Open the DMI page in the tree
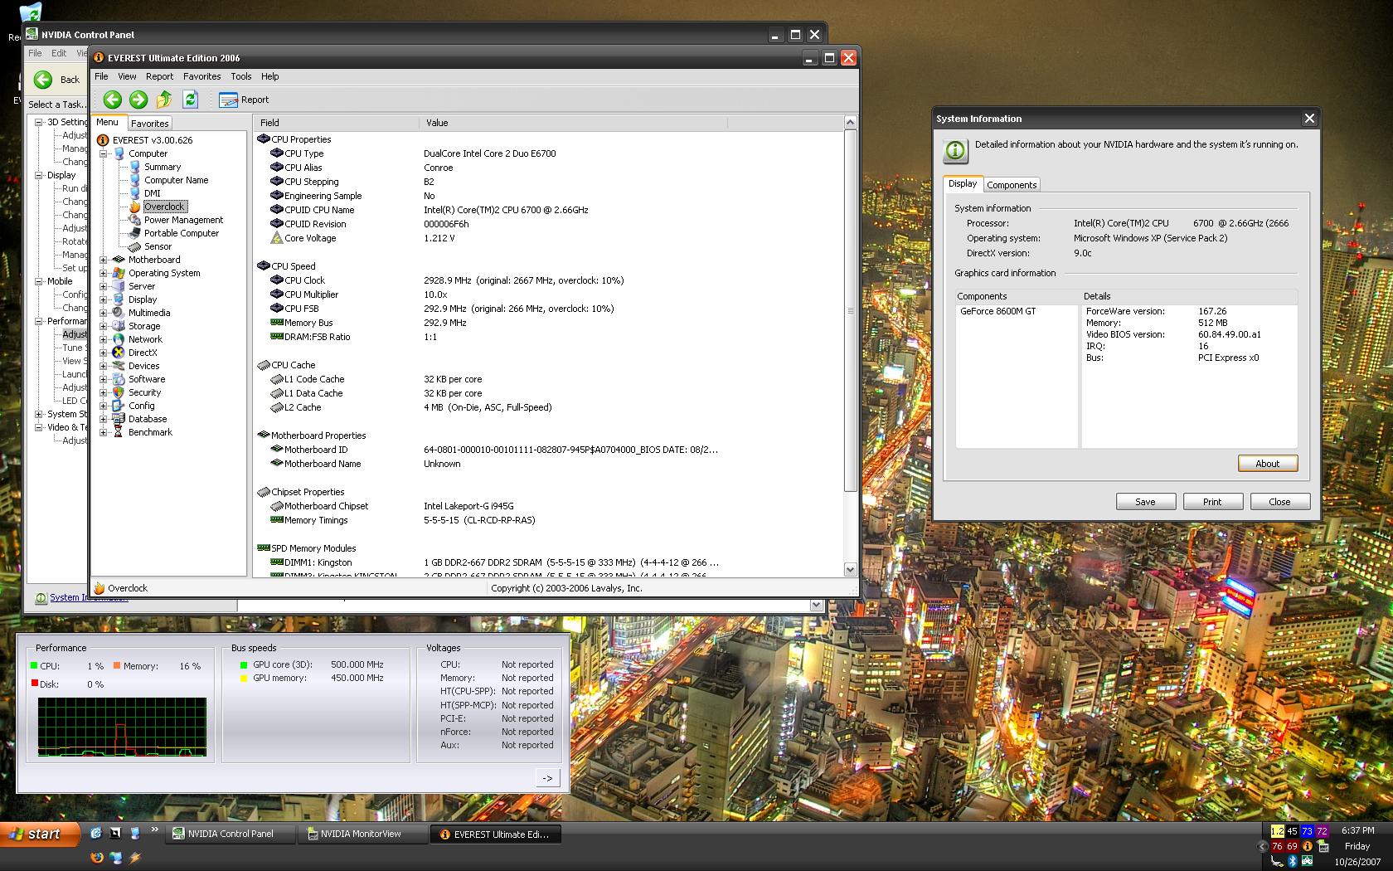Image resolution: width=1393 pixels, height=871 pixels. pos(152,193)
